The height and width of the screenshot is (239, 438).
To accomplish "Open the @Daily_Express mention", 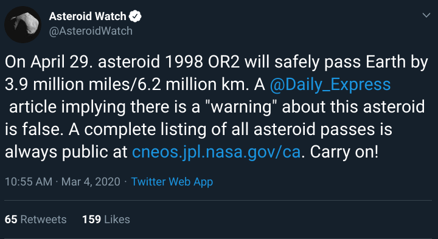I will coord(330,85).
